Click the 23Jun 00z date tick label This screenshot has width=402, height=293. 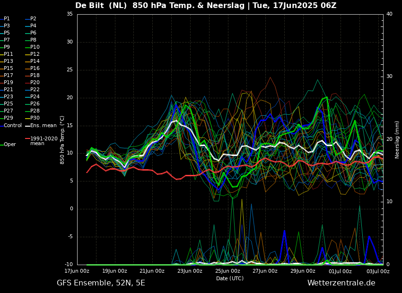click(190, 271)
